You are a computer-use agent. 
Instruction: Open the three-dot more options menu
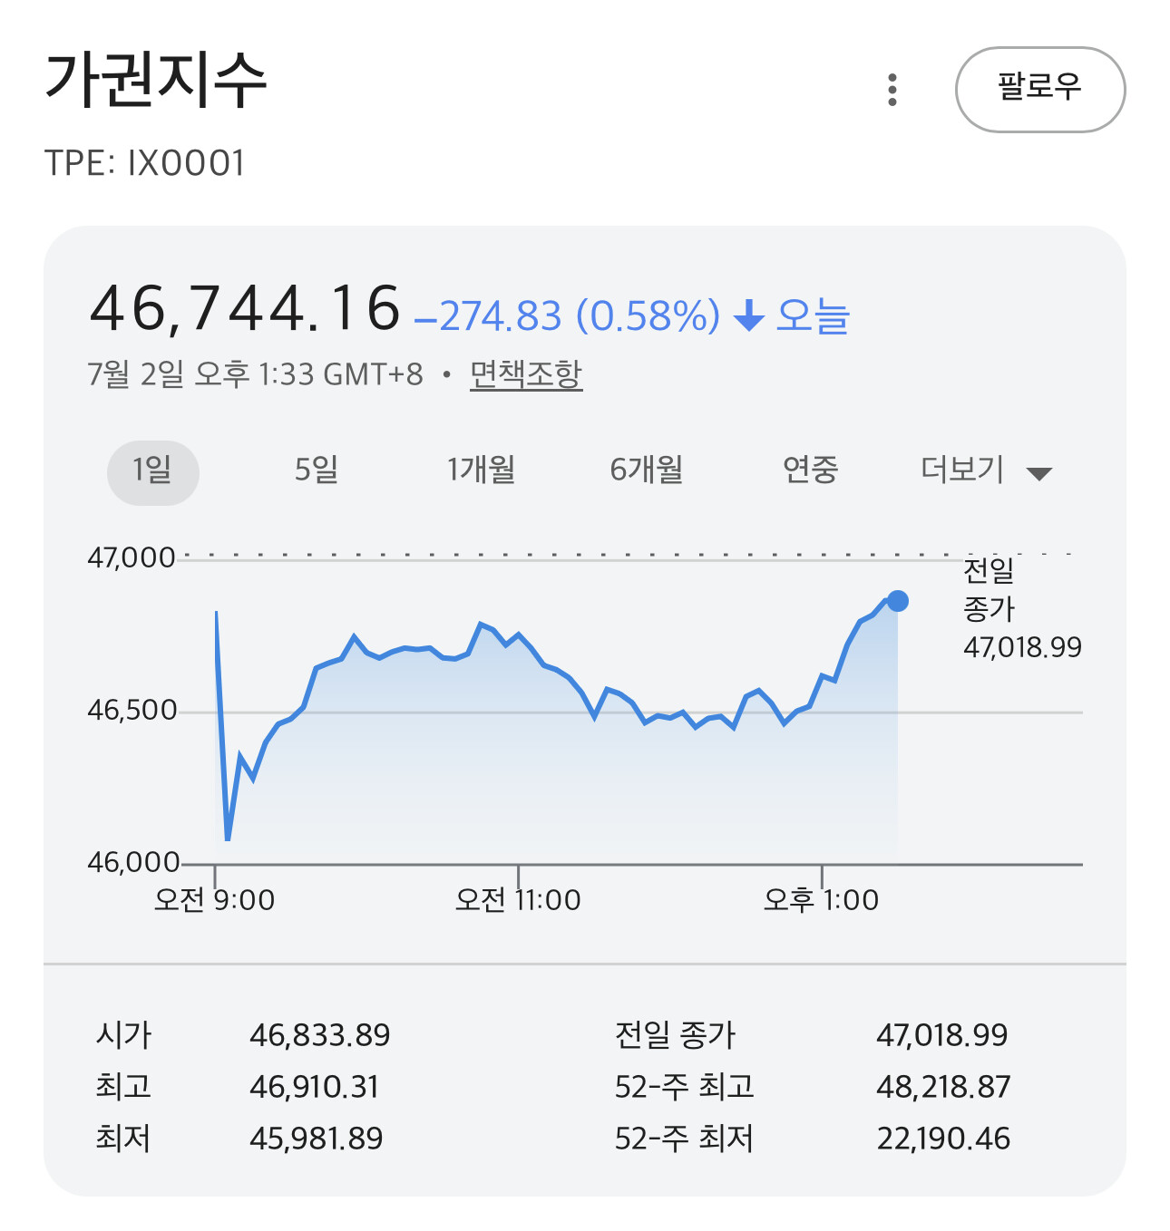pyautogui.click(x=892, y=90)
